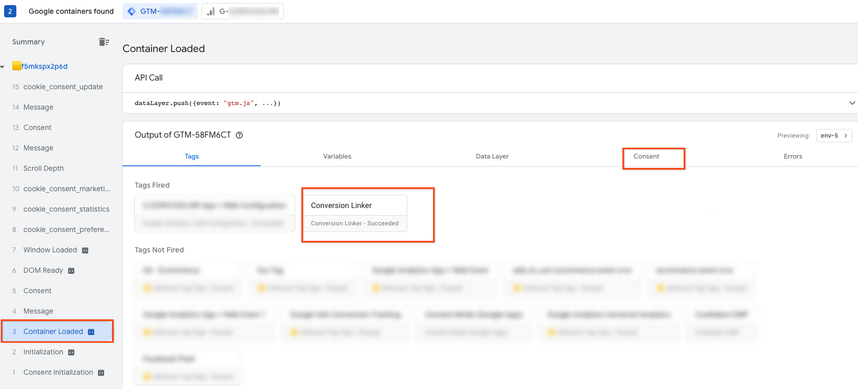Click code icon beside Window Loaded
The image size is (858, 389).
[x=85, y=250]
